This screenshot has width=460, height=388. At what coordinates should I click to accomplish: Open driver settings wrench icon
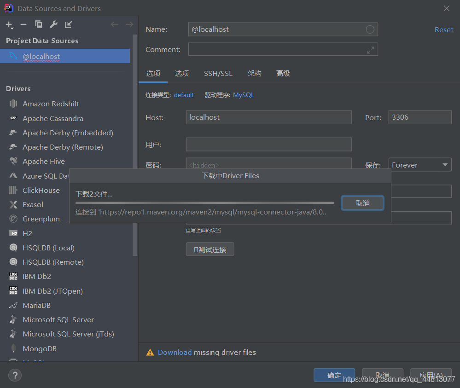(x=53, y=24)
